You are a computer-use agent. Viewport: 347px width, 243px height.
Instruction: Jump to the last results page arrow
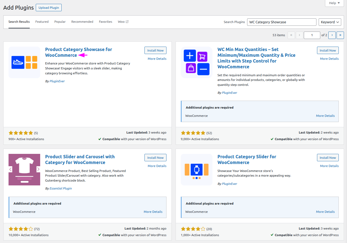(340, 35)
